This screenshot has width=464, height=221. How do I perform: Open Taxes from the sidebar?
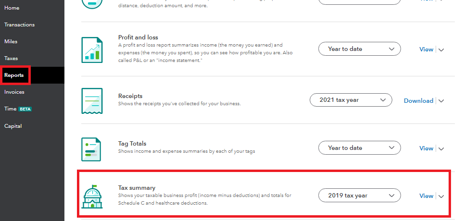[11, 58]
